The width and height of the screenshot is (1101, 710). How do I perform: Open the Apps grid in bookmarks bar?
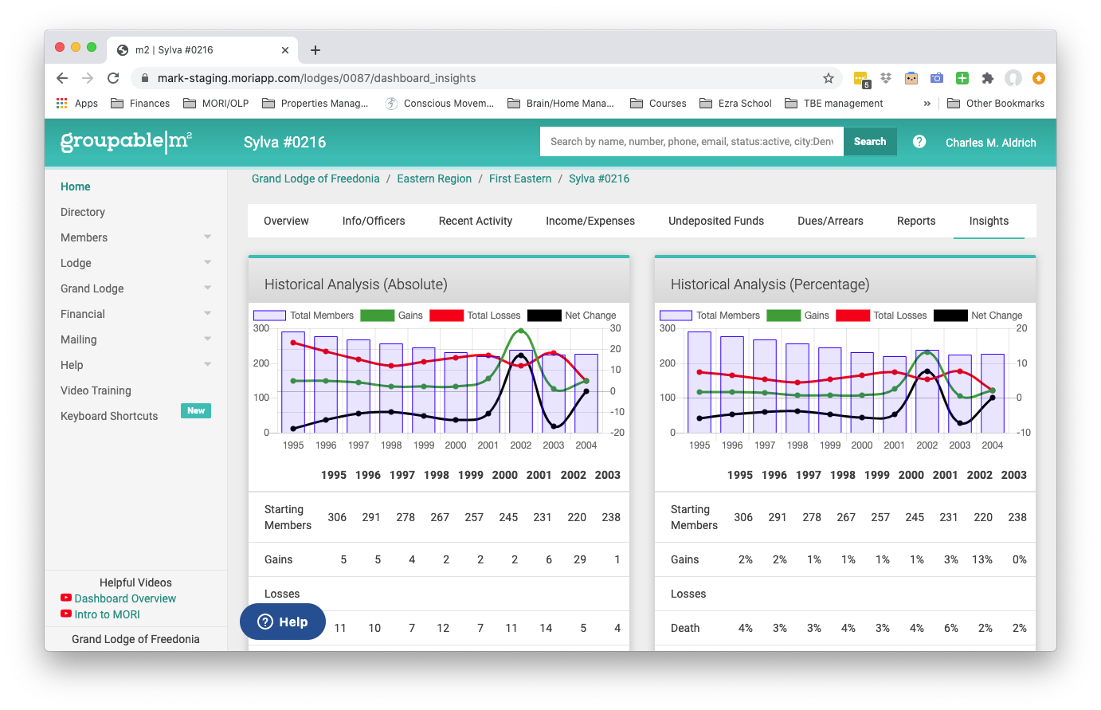pyautogui.click(x=77, y=103)
